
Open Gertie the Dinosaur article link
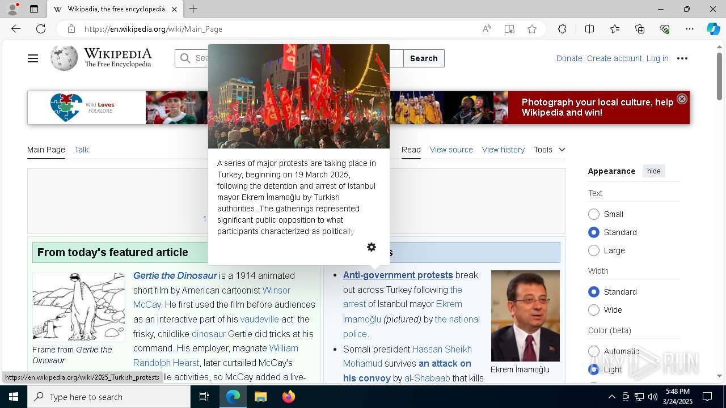(x=175, y=275)
